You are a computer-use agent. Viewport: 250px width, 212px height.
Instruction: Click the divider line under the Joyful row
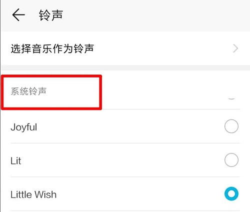[125, 143]
